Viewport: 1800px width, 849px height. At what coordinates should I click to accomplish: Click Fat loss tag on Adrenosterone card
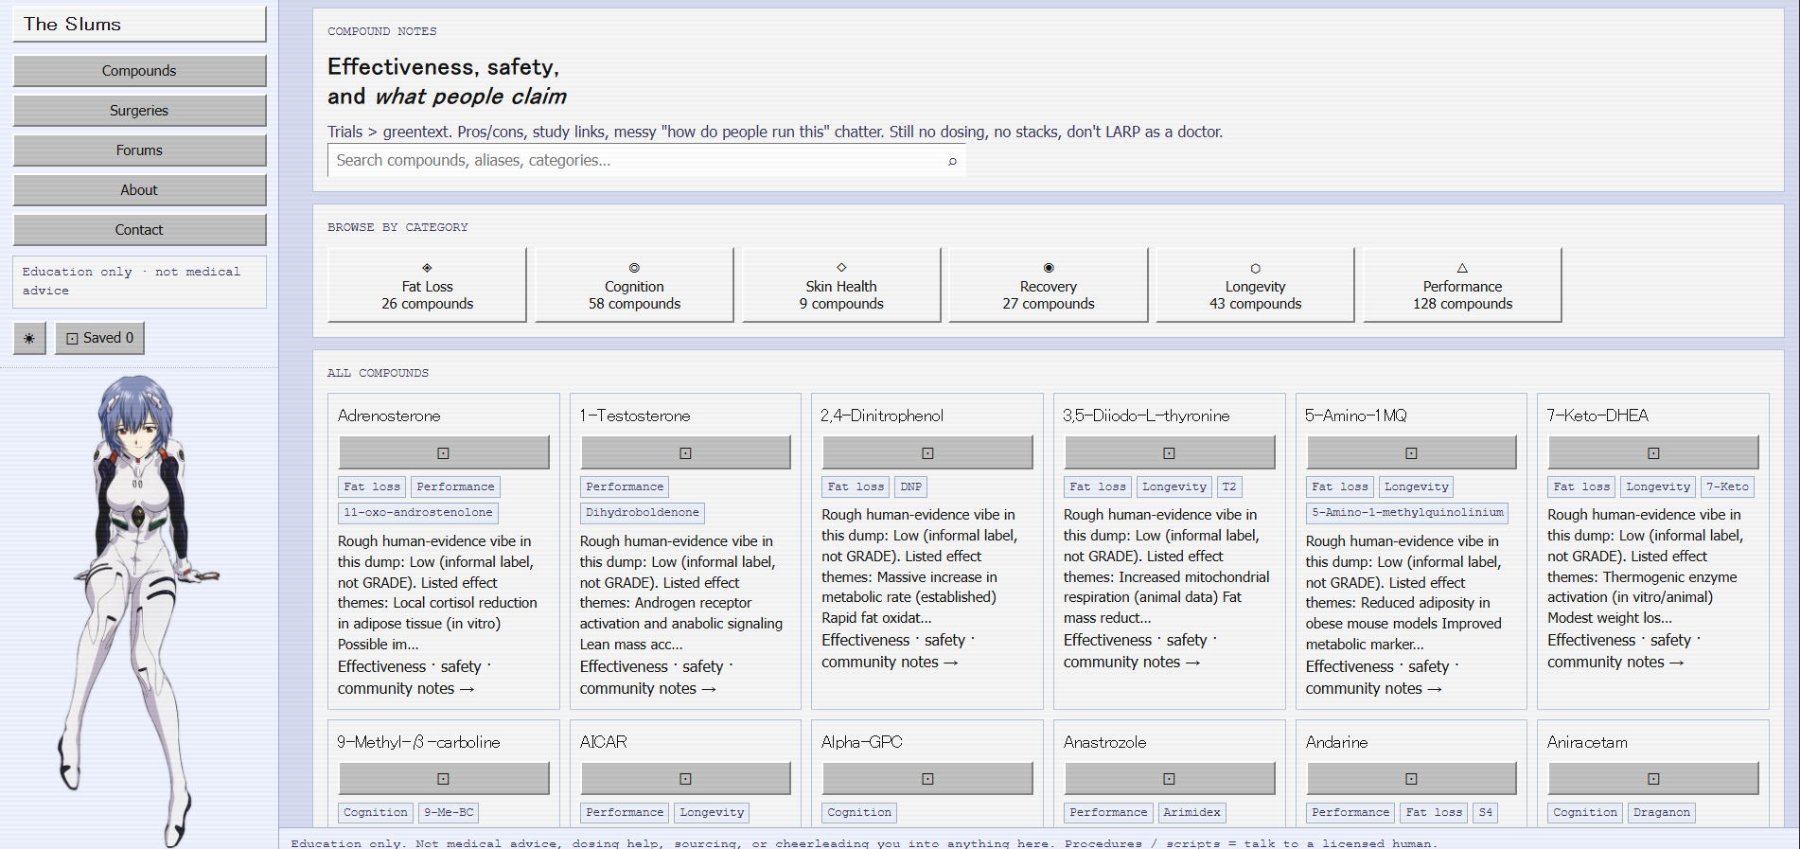pyautogui.click(x=372, y=486)
